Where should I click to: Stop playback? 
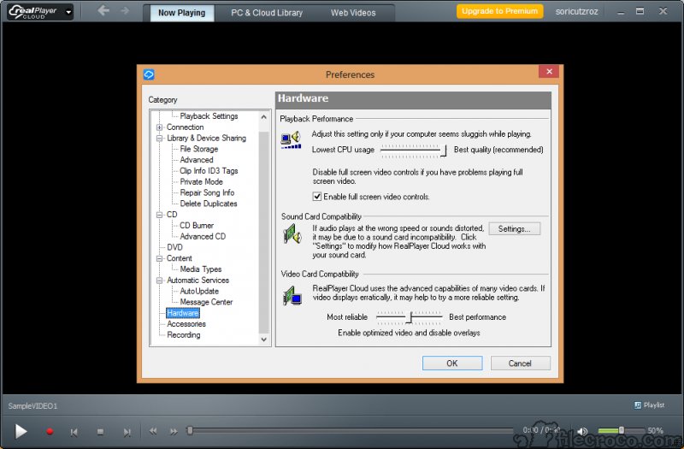[x=100, y=432]
